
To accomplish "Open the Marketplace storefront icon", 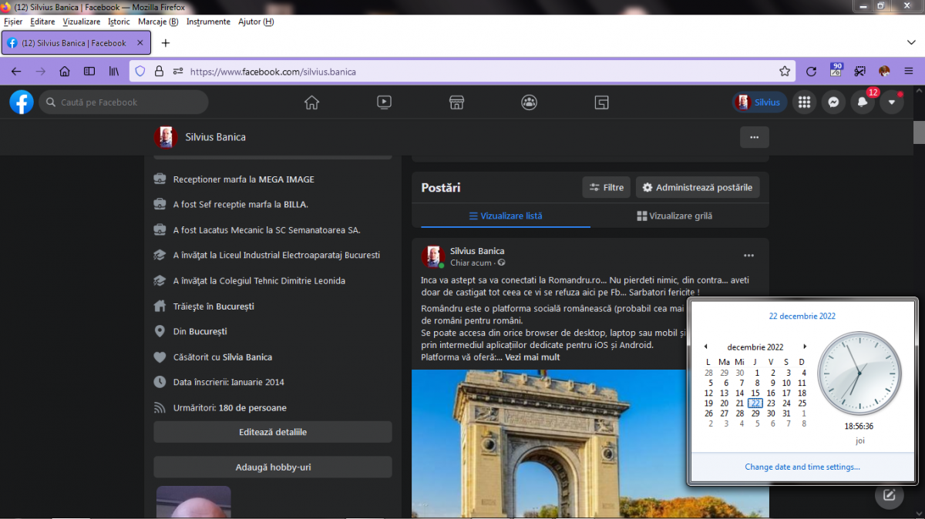I will [456, 102].
